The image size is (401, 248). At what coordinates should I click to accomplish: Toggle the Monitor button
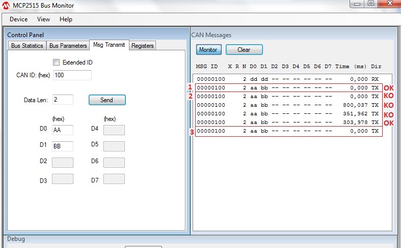(209, 49)
